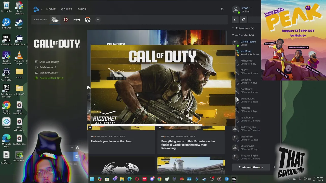The image size is (326, 183).
Task: Collapse the Friends - 2/14 group
Action: click(x=243, y=35)
